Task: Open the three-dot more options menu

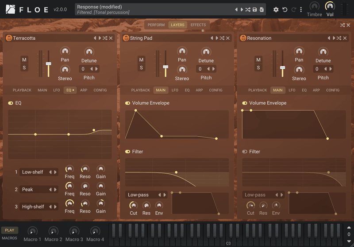Action: click(301, 10)
